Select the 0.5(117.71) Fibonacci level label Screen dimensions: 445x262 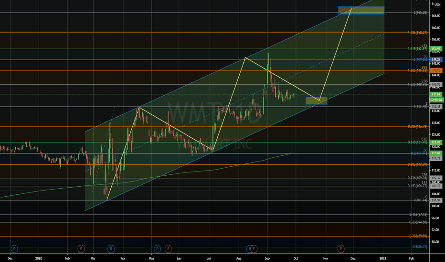[419, 153]
